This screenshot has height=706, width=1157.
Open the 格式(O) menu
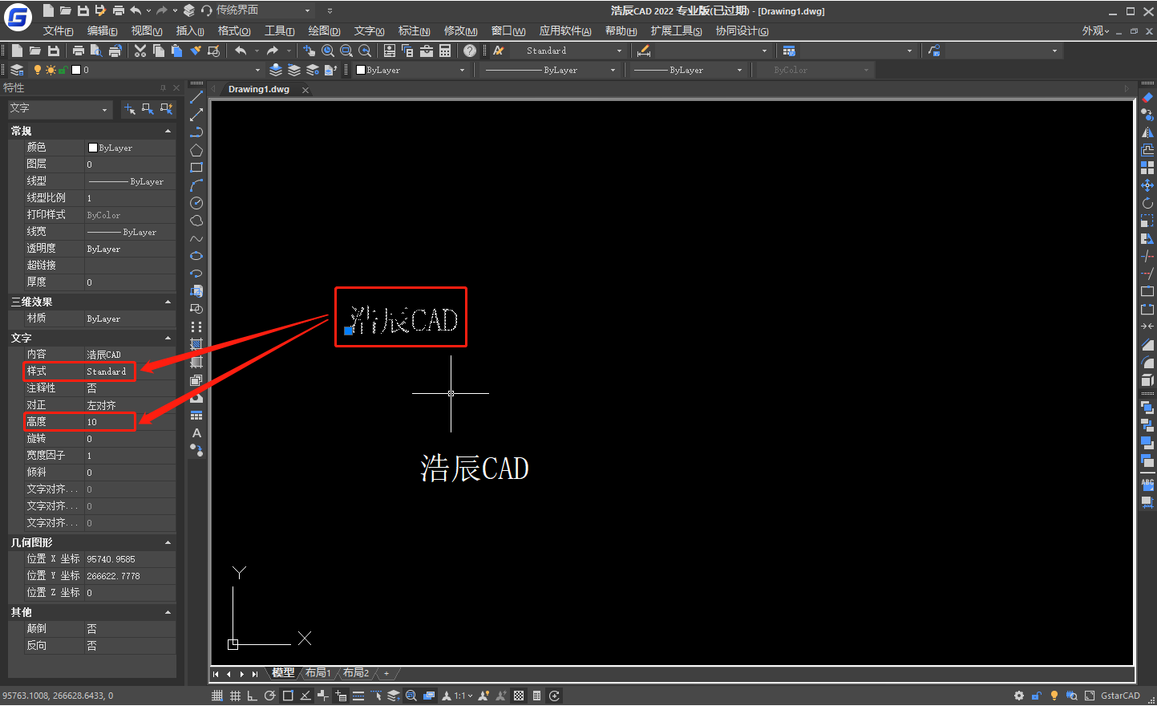click(x=234, y=31)
